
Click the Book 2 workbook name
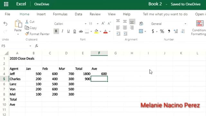(155, 4)
